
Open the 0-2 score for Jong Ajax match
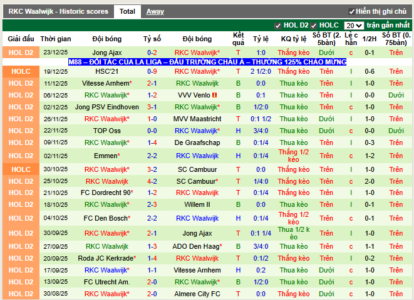pyautogui.click(x=152, y=52)
